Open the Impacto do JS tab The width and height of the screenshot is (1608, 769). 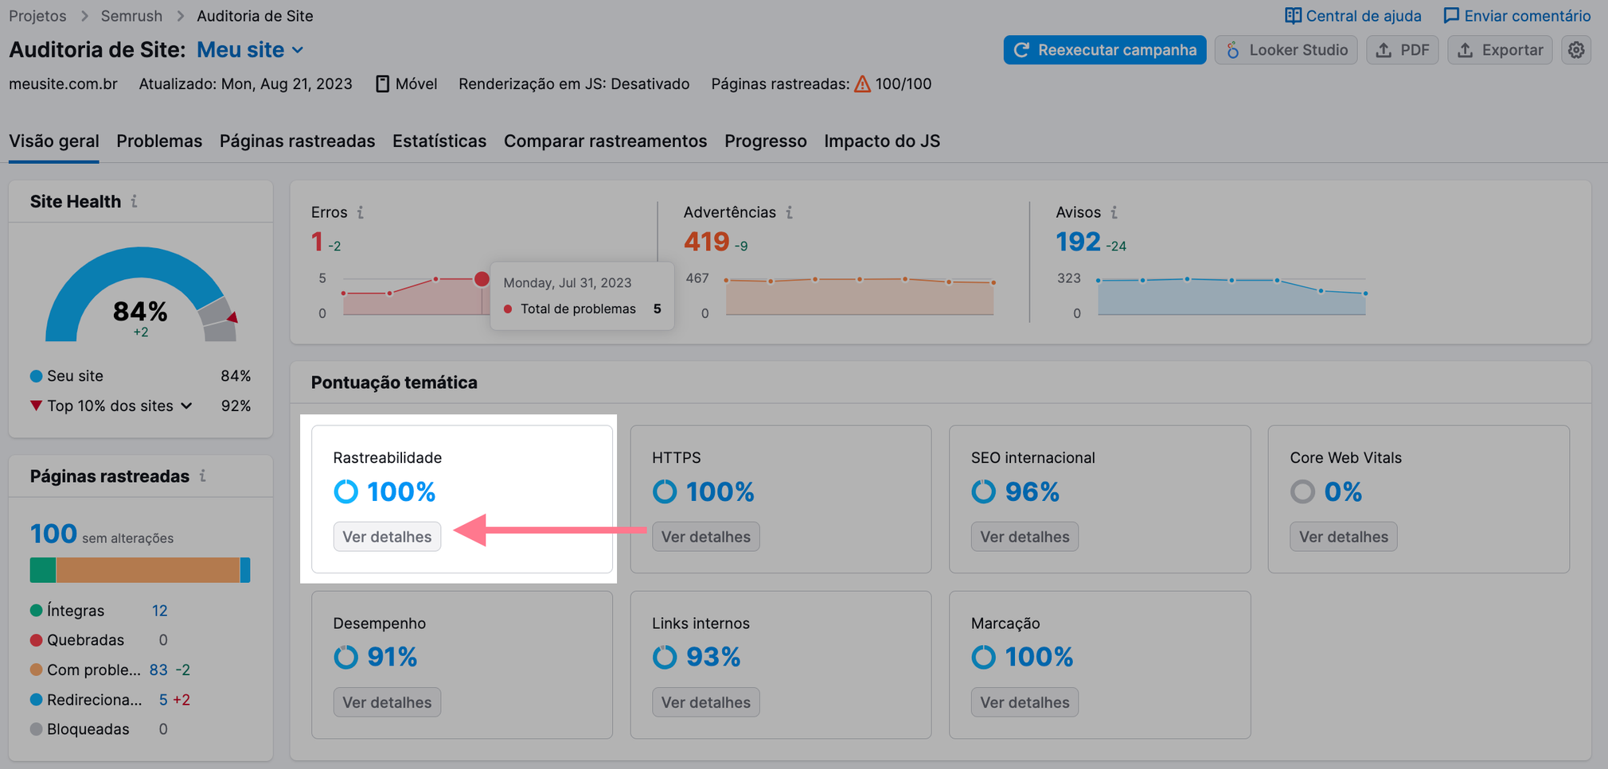(882, 142)
